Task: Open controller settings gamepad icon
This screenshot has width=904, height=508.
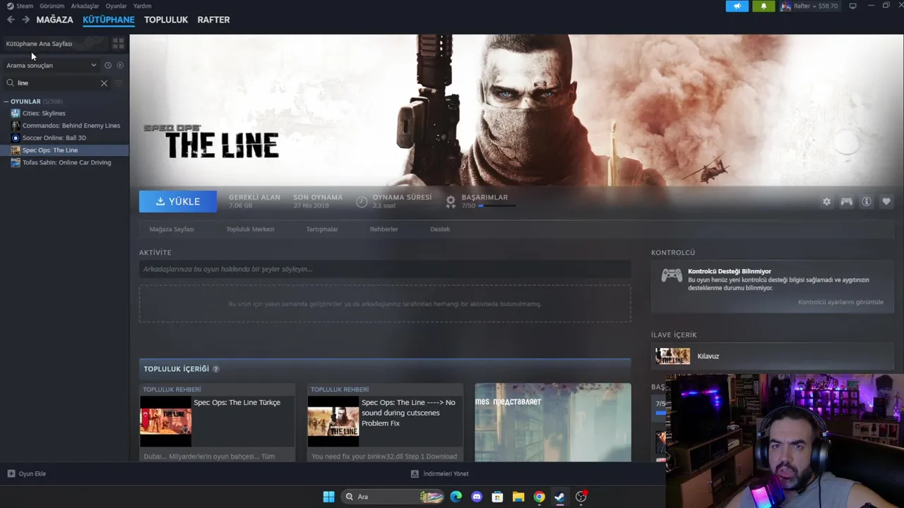Action: (x=846, y=202)
